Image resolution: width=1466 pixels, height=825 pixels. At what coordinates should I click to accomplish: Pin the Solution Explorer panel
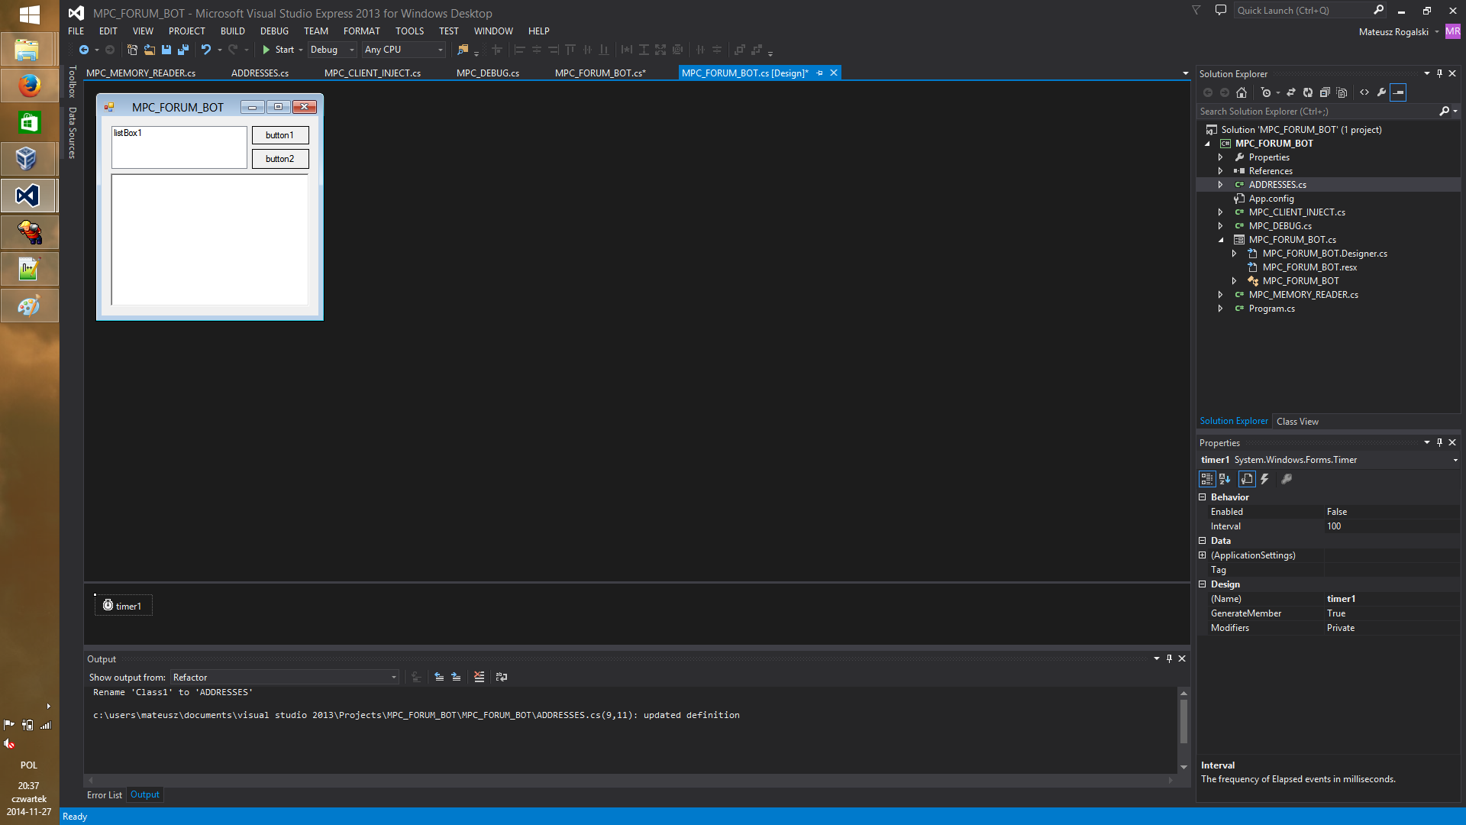point(1439,73)
